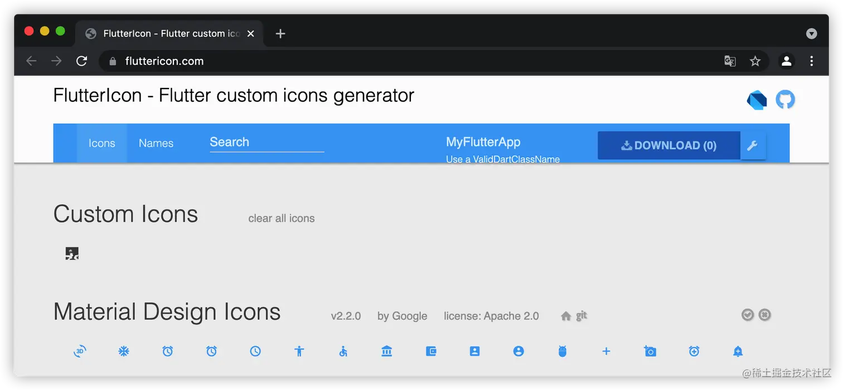Viewport: 843px width, 390px height.
Task: Focus the Search input field
Action: tap(267, 142)
